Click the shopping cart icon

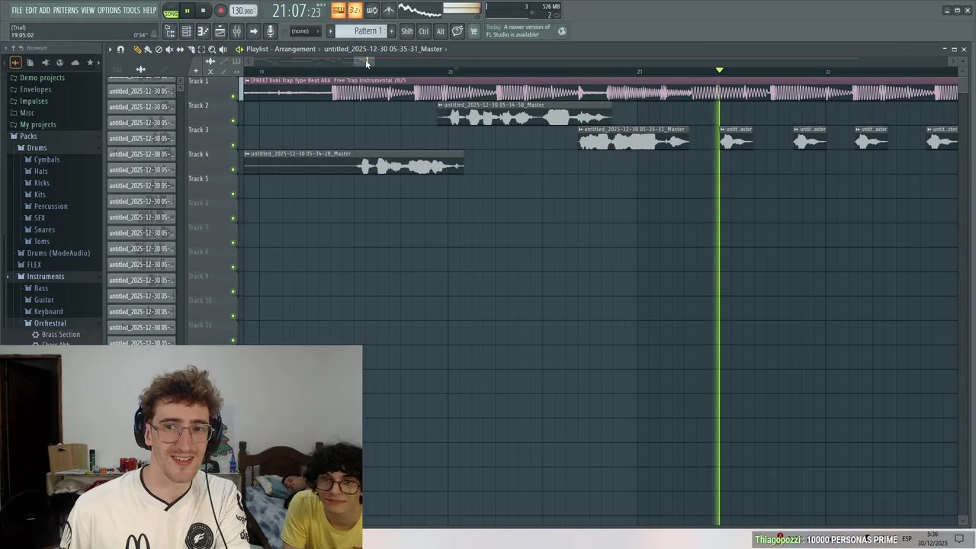(474, 31)
